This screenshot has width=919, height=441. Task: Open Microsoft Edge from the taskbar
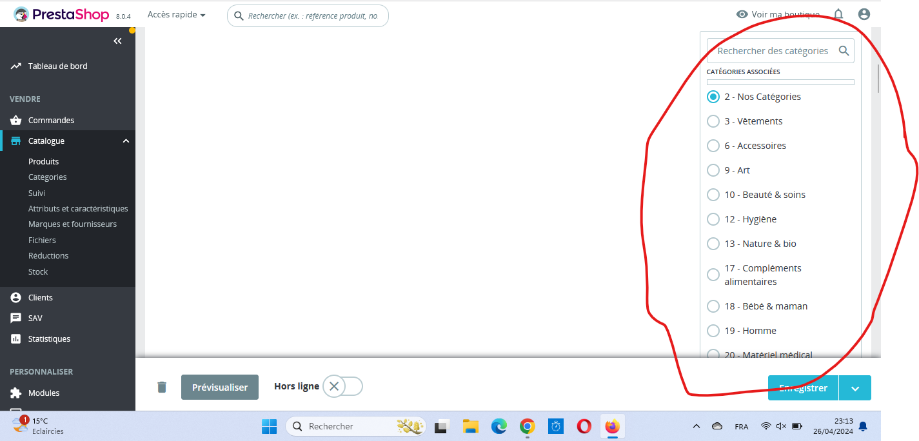(x=499, y=426)
